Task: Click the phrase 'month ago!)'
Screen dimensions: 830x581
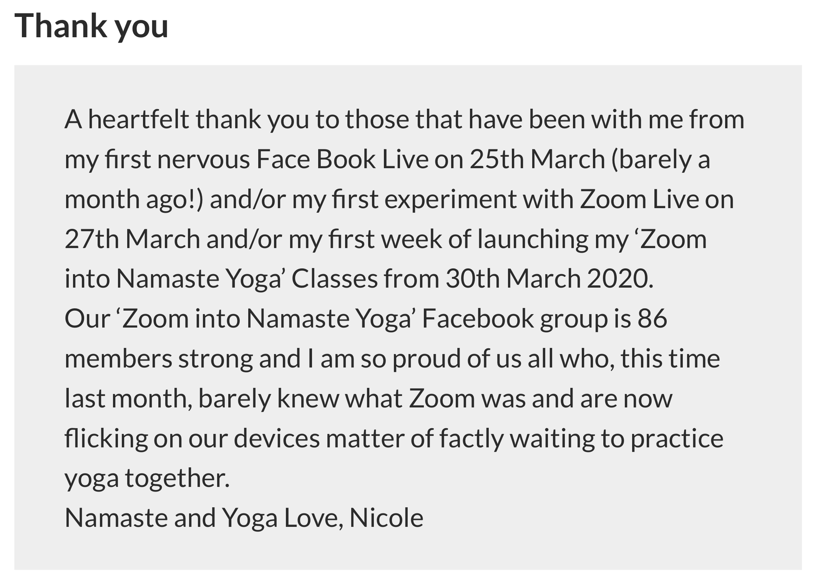Action: tap(134, 200)
